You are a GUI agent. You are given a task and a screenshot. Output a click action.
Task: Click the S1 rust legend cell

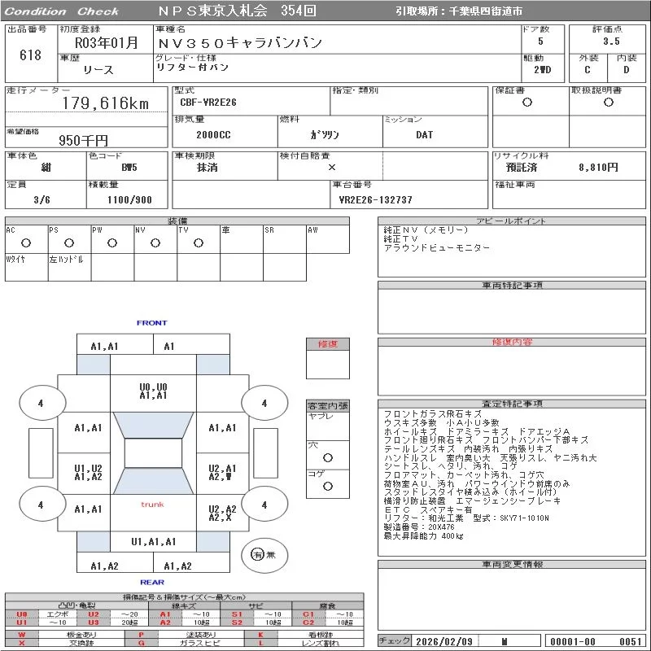237,614
